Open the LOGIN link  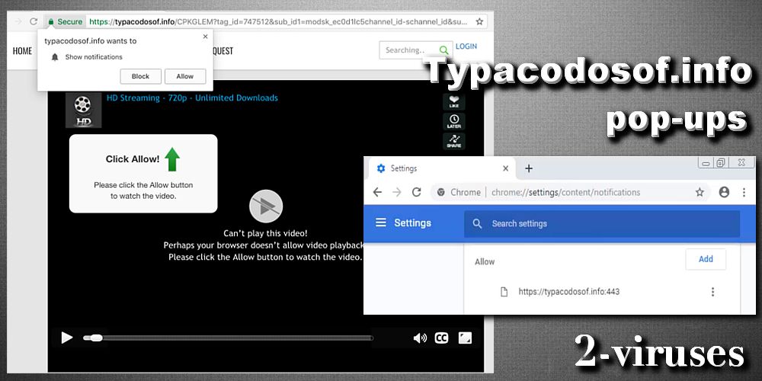[466, 46]
